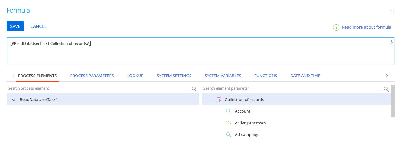Screen dimensions: 398x141
Task: Click the Active processes number type icon
Action: point(229,123)
